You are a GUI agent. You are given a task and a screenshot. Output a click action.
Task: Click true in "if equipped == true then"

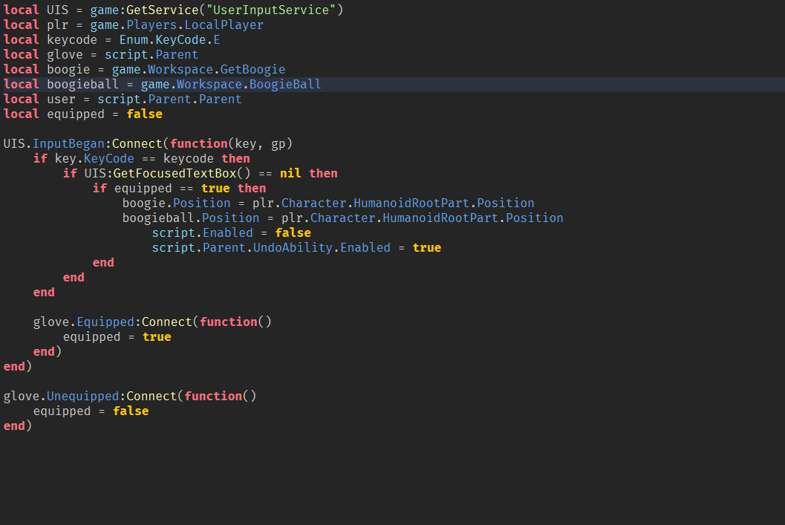coord(216,189)
